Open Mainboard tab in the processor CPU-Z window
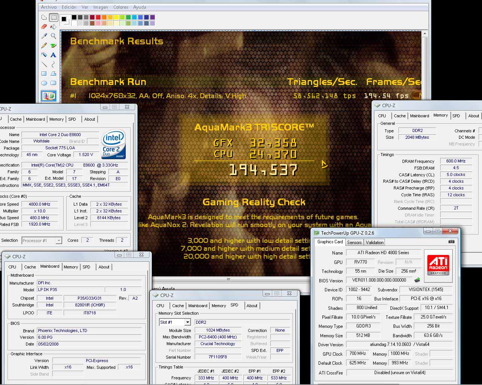The height and width of the screenshot is (385, 482). [x=35, y=119]
